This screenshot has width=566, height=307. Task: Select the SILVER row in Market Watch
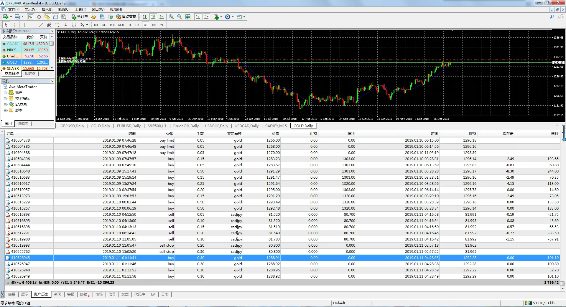(25, 69)
